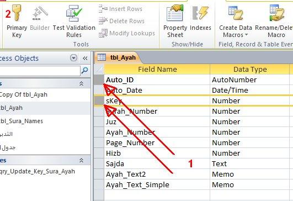Screen dimensions: 293x201
Task: Click Delete Rows in the Tools group
Action: [121, 21]
